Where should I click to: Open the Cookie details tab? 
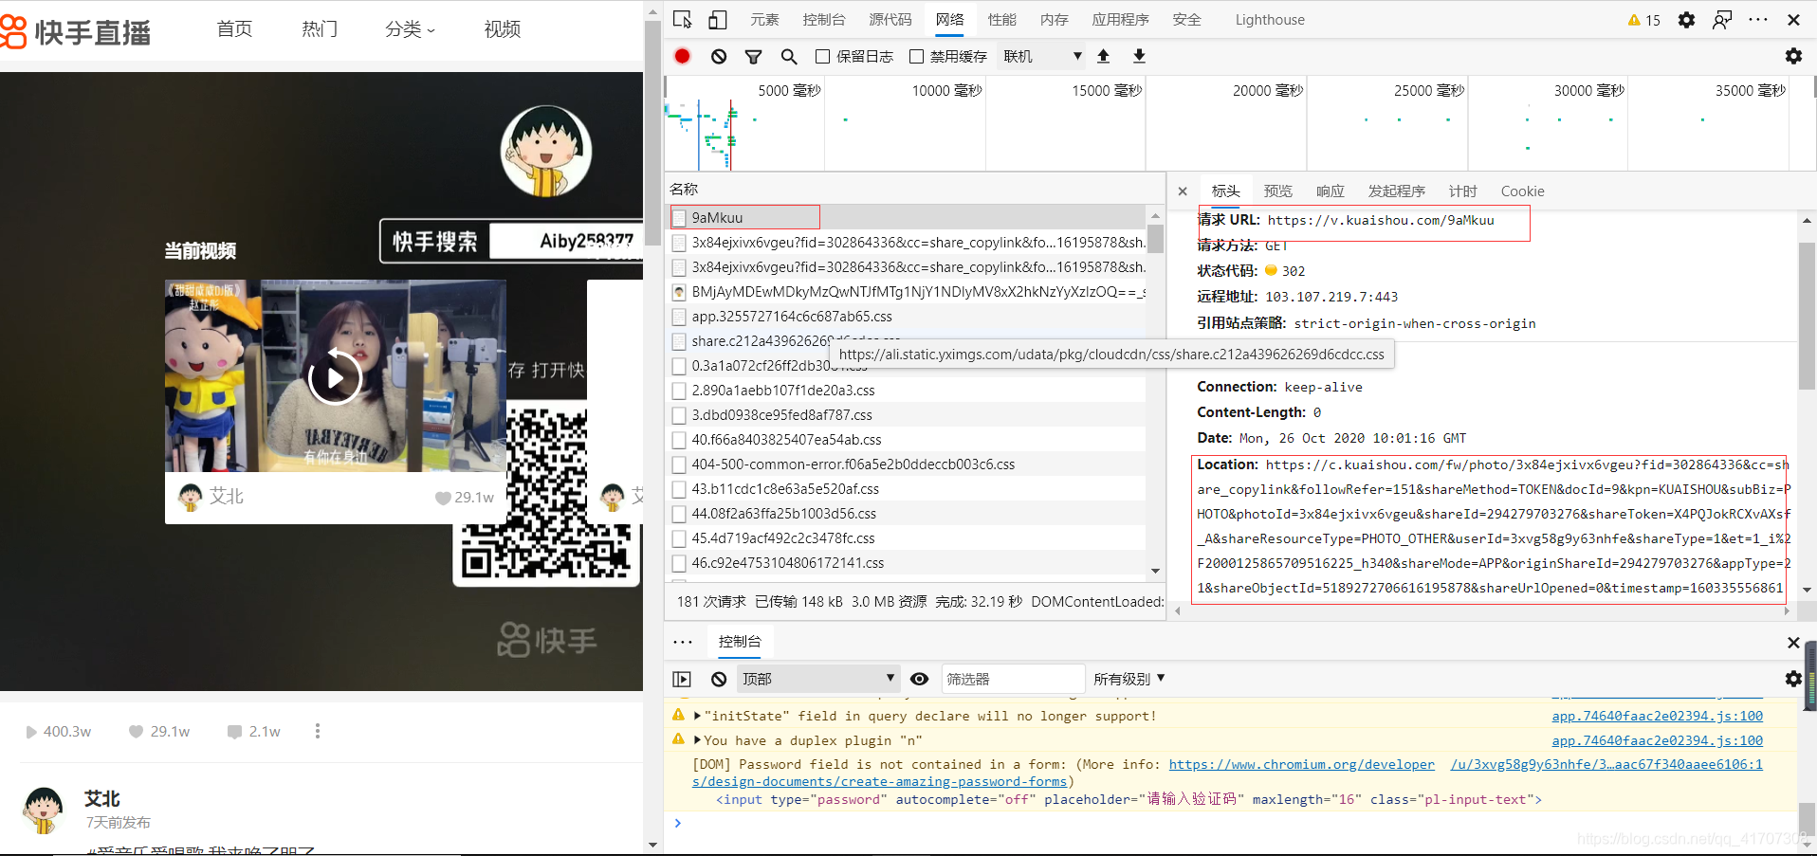pyautogui.click(x=1522, y=191)
